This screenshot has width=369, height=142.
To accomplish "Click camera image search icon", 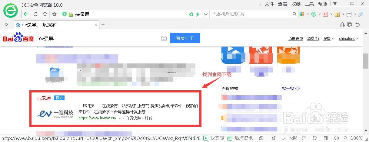I will pos(164,38).
